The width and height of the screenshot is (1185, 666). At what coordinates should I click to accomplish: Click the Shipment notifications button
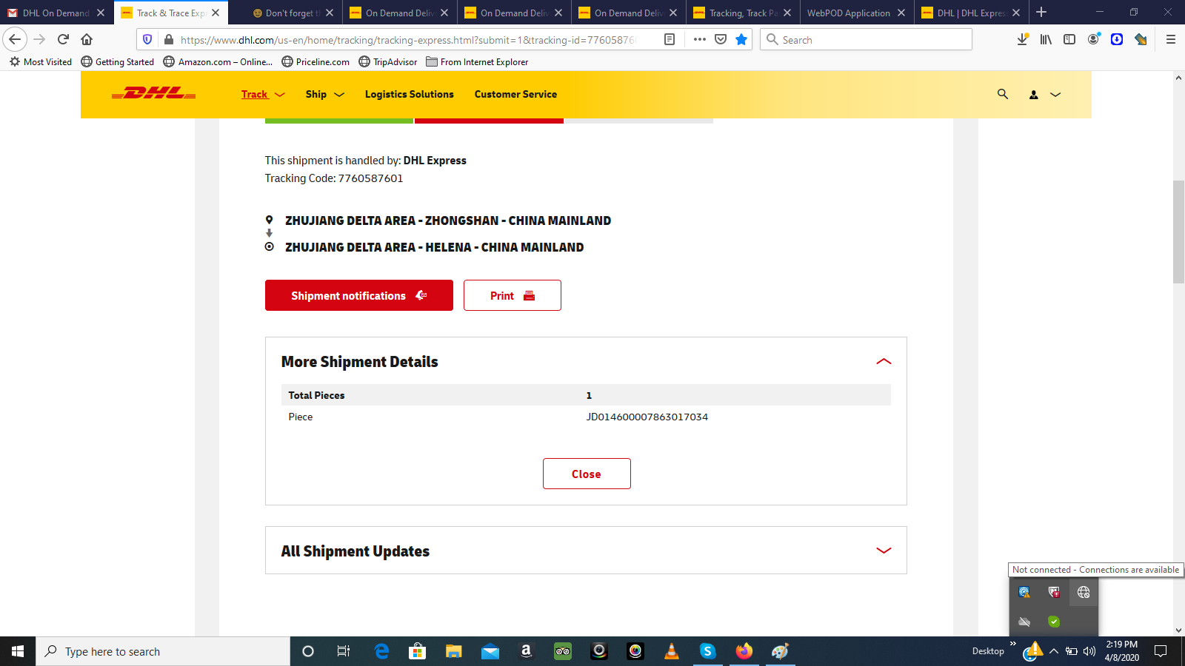click(359, 295)
